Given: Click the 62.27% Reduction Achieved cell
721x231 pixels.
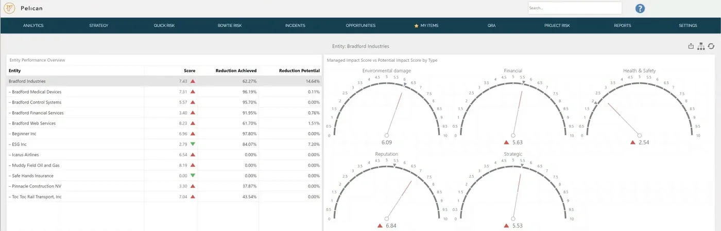Looking at the screenshot, I should 249,81.
